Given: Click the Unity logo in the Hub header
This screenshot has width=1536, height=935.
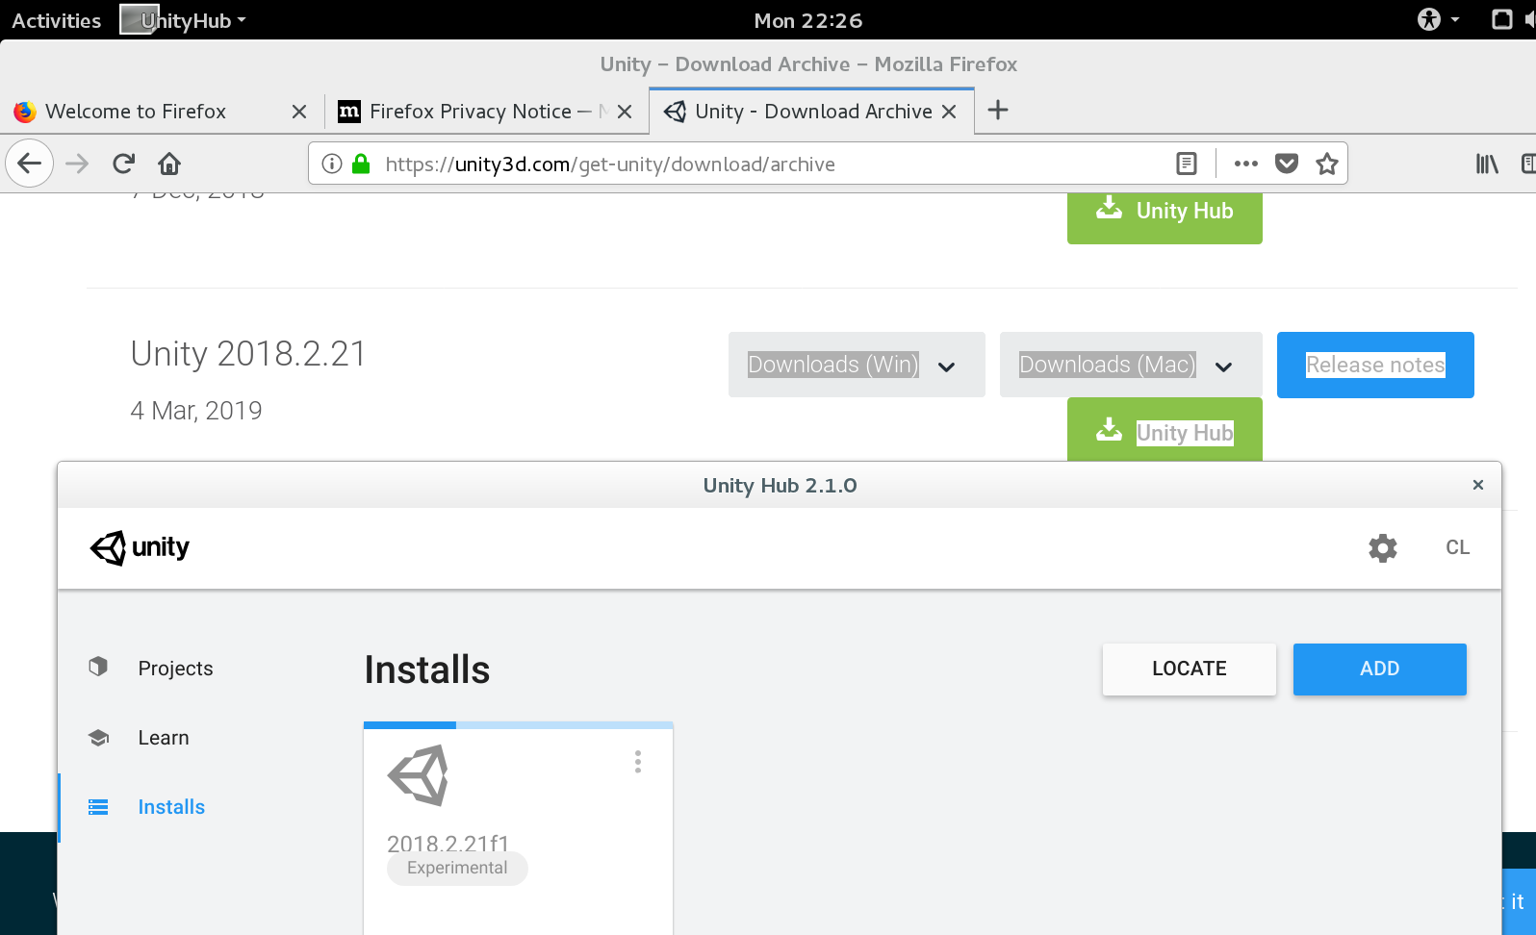Looking at the screenshot, I should [140, 547].
